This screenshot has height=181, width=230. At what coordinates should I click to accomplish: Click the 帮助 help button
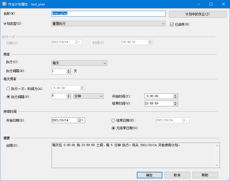click(205, 175)
